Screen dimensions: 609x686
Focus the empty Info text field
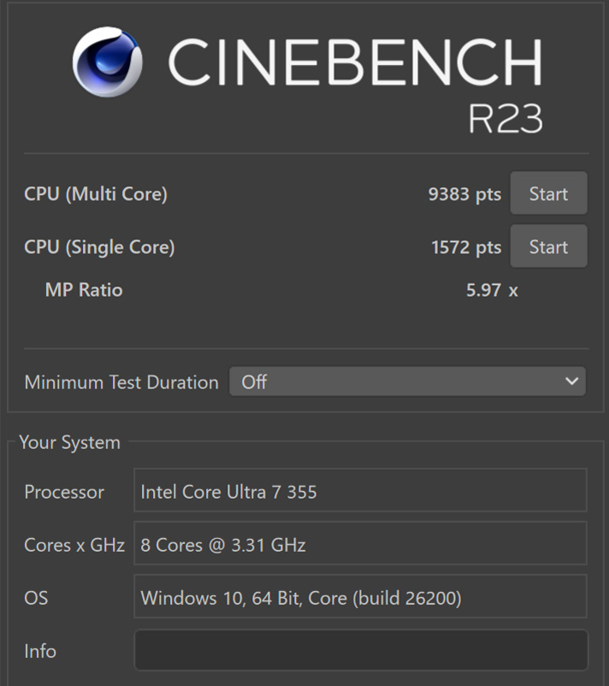click(360, 651)
